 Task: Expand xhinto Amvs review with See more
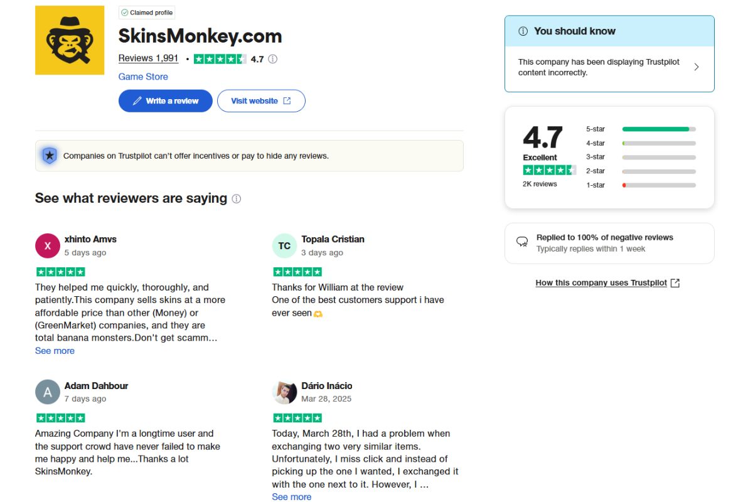[55, 350]
